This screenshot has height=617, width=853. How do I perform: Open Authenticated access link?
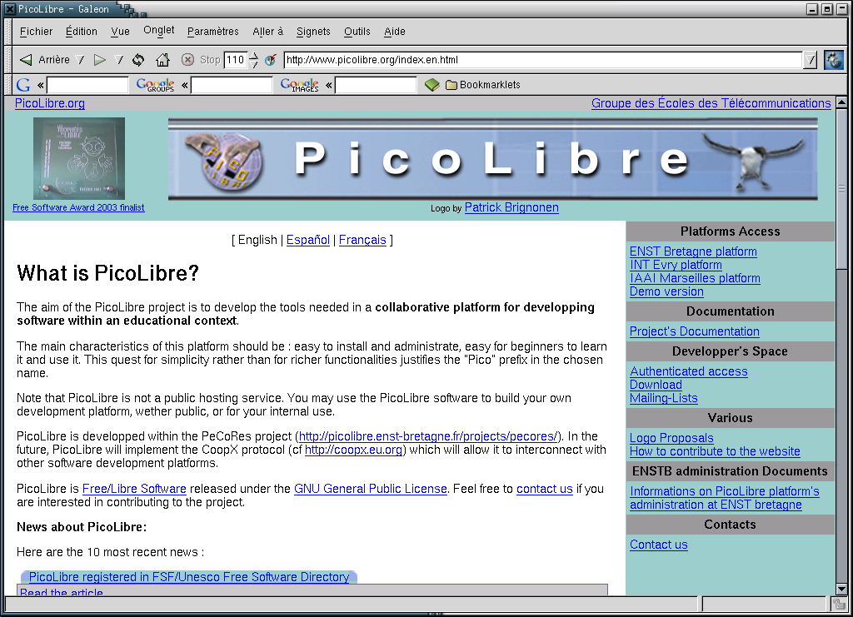689,372
